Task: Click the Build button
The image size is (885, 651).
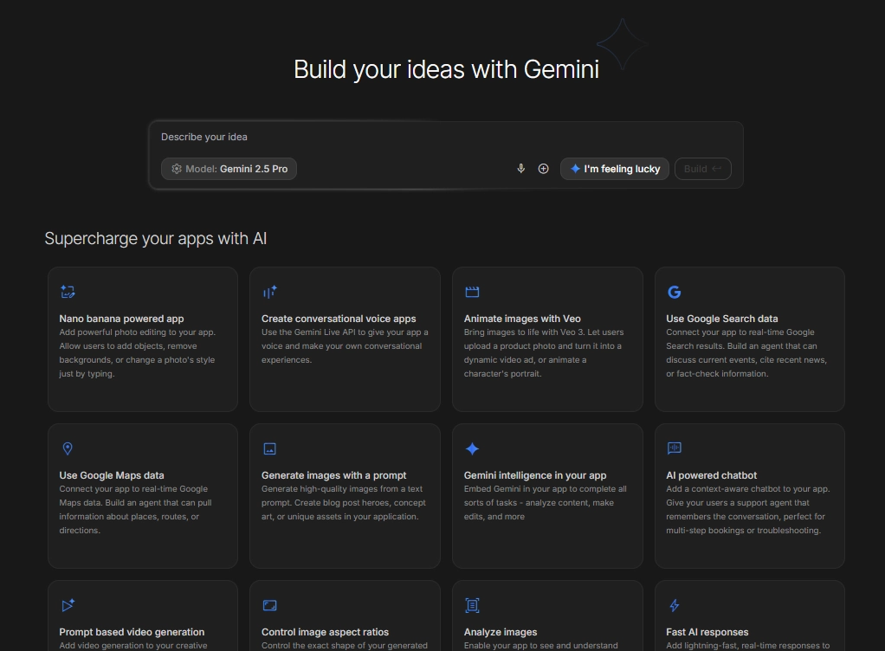Action: click(x=702, y=168)
